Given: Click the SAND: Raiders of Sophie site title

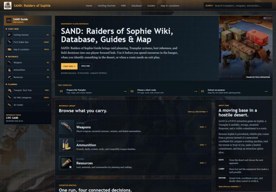Looking at the screenshot, I should coord(32,6).
